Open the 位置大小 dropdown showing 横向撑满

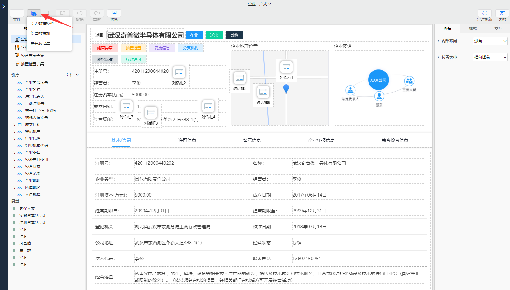(x=490, y=57)
